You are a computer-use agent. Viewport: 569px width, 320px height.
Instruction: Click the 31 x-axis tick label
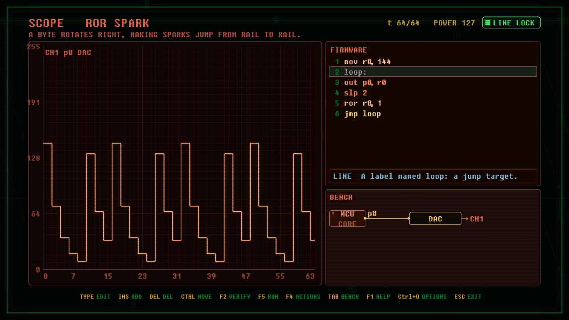click(x=177, y=276)
